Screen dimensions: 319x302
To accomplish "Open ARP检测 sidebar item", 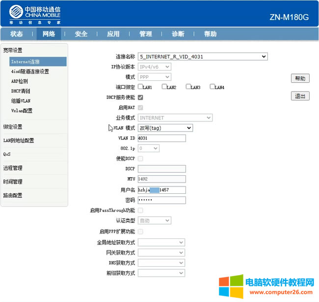I will point(20,81).
